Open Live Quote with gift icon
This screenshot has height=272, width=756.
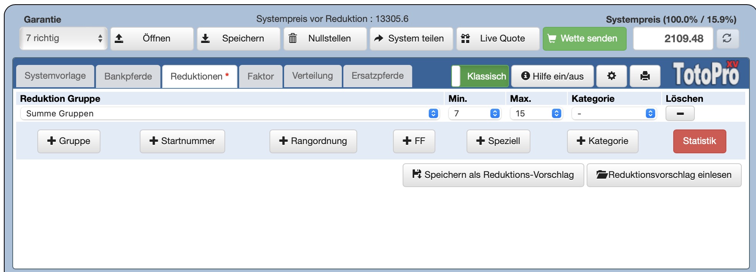[498, 38]
